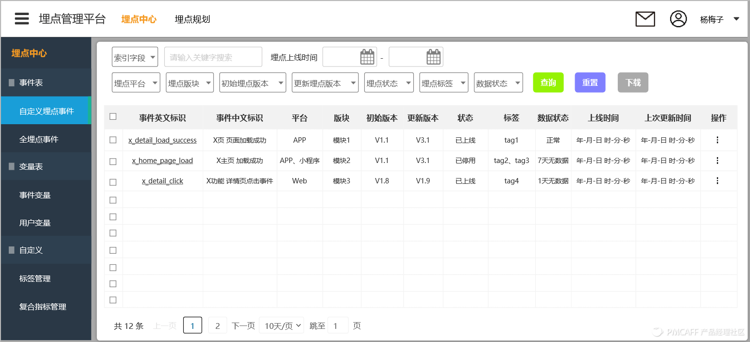This screenshot has width=750, height=342.
Task: Open actions menu for x_detail_load_success row
Action: (718, 140)
